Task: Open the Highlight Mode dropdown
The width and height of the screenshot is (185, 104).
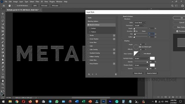Action: [141, 58]
